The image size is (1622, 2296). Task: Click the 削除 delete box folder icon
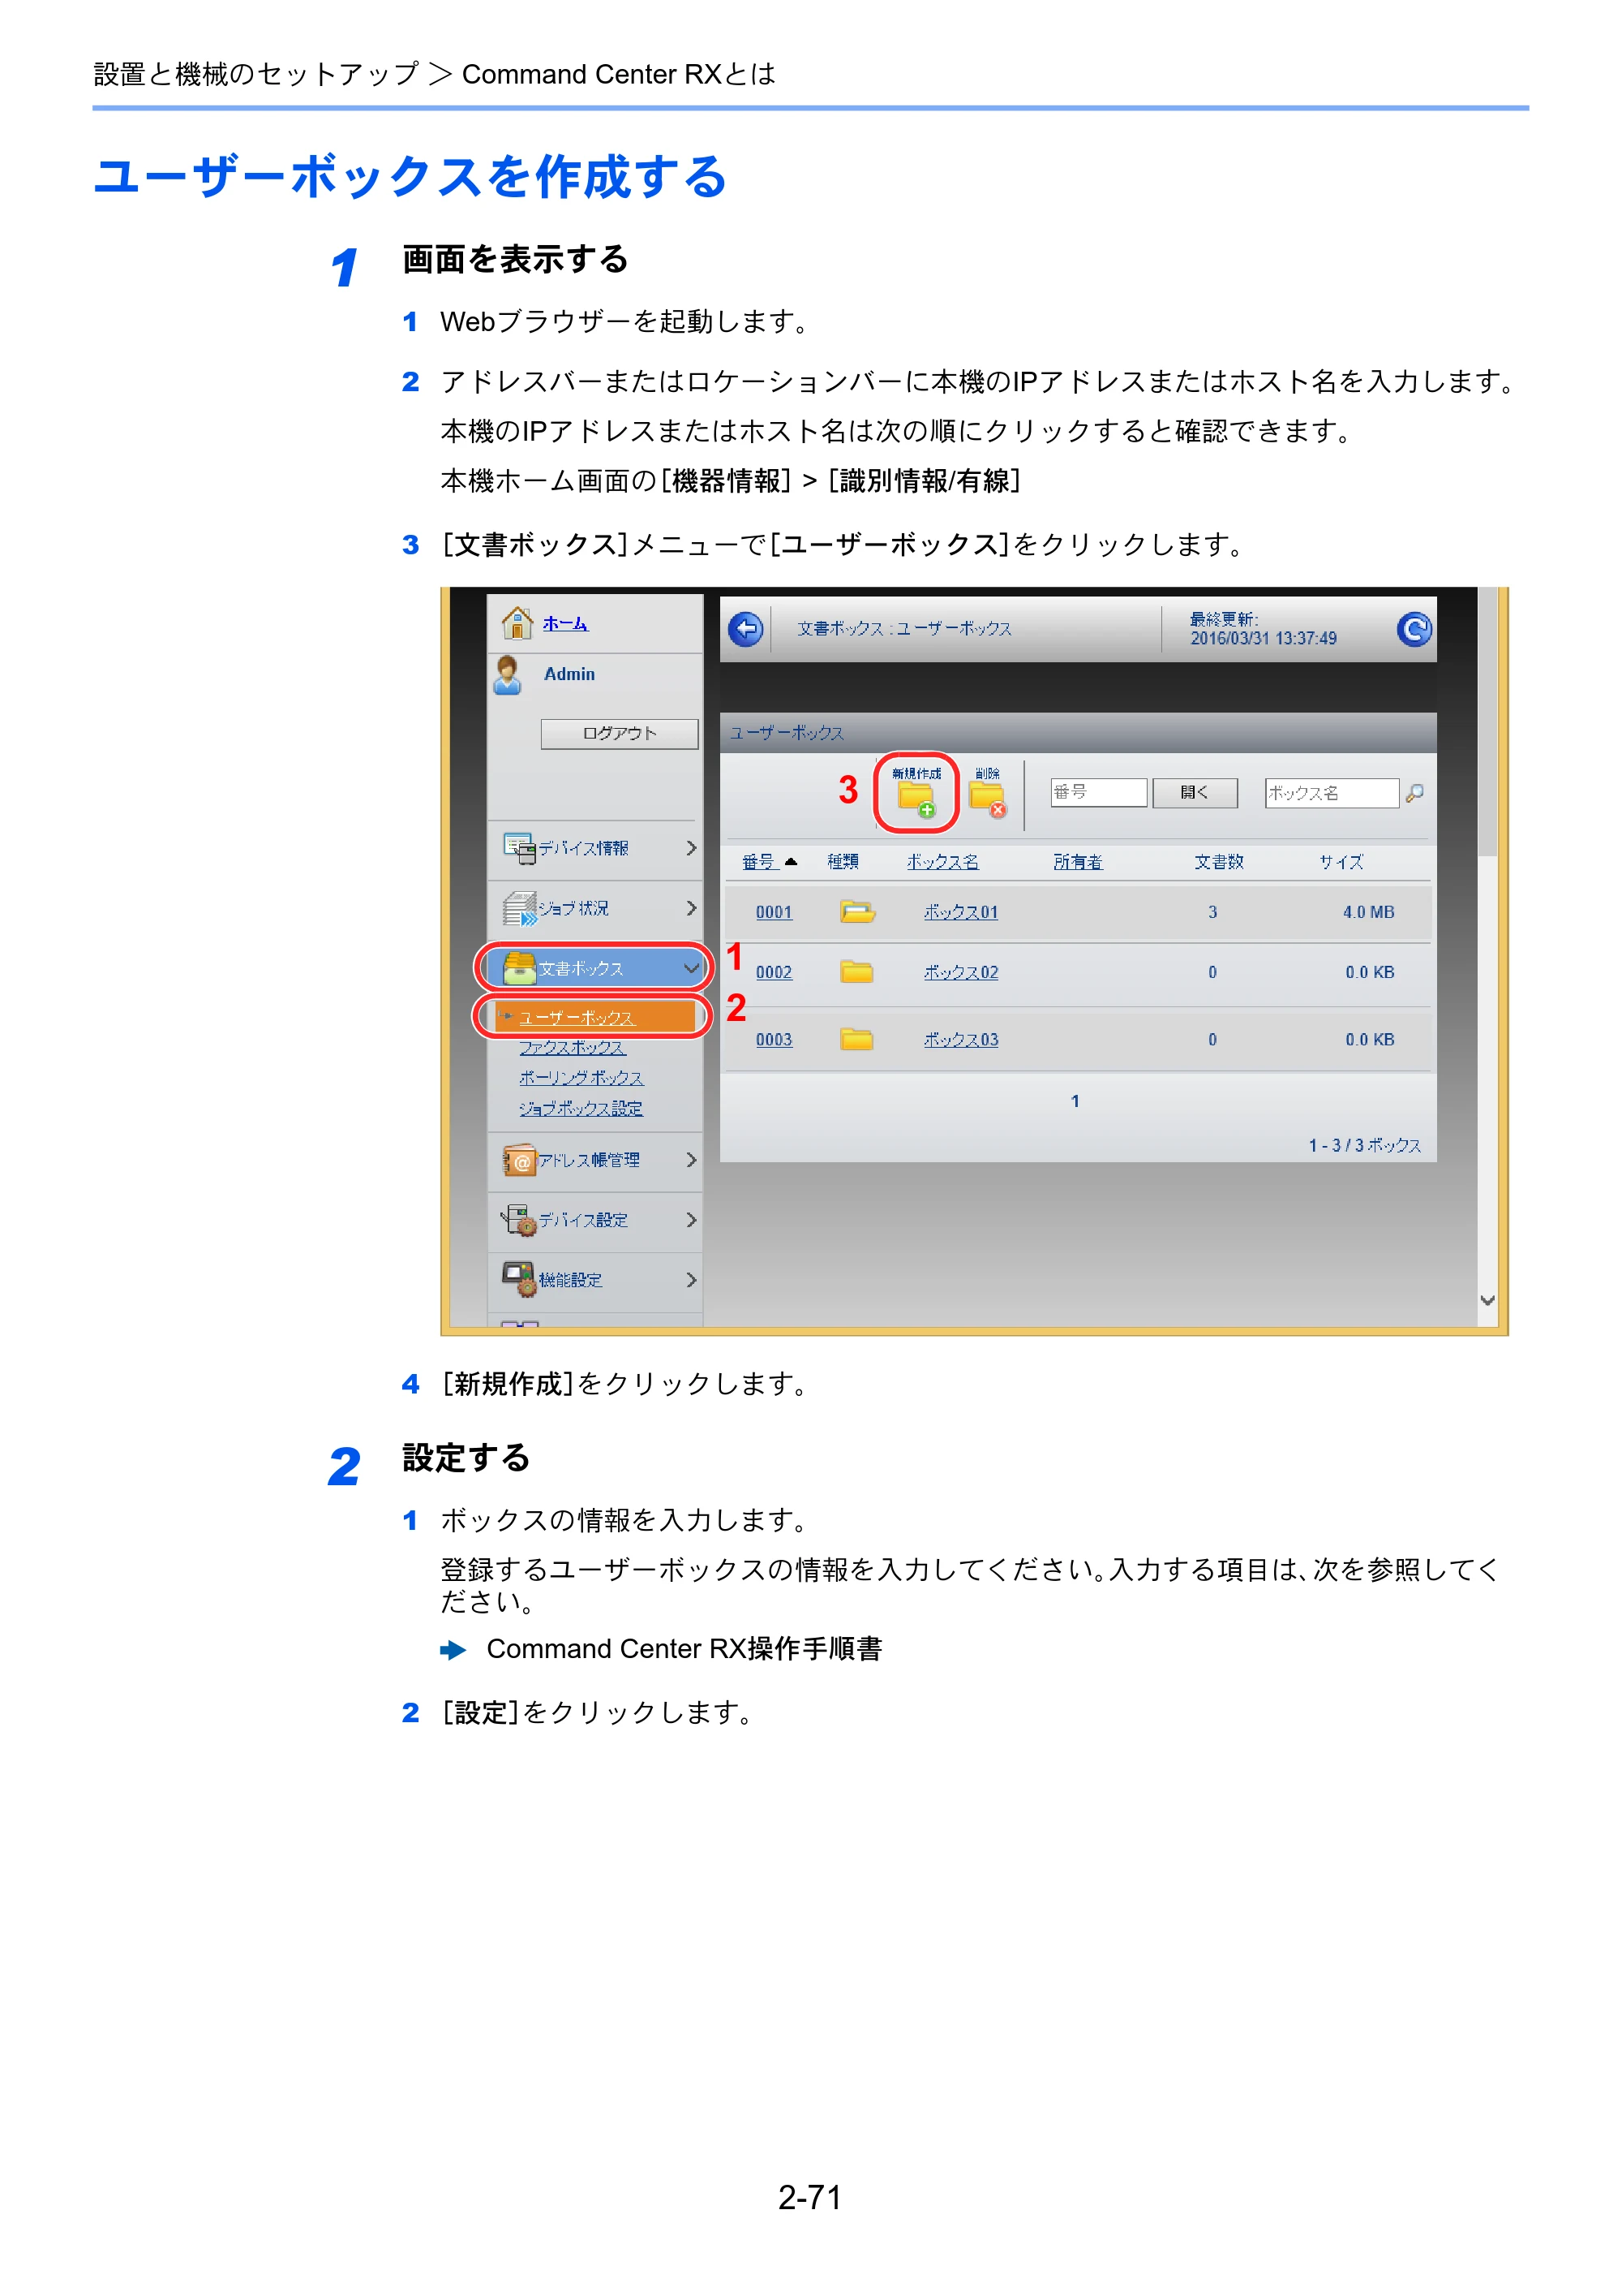tap(987, 799)
